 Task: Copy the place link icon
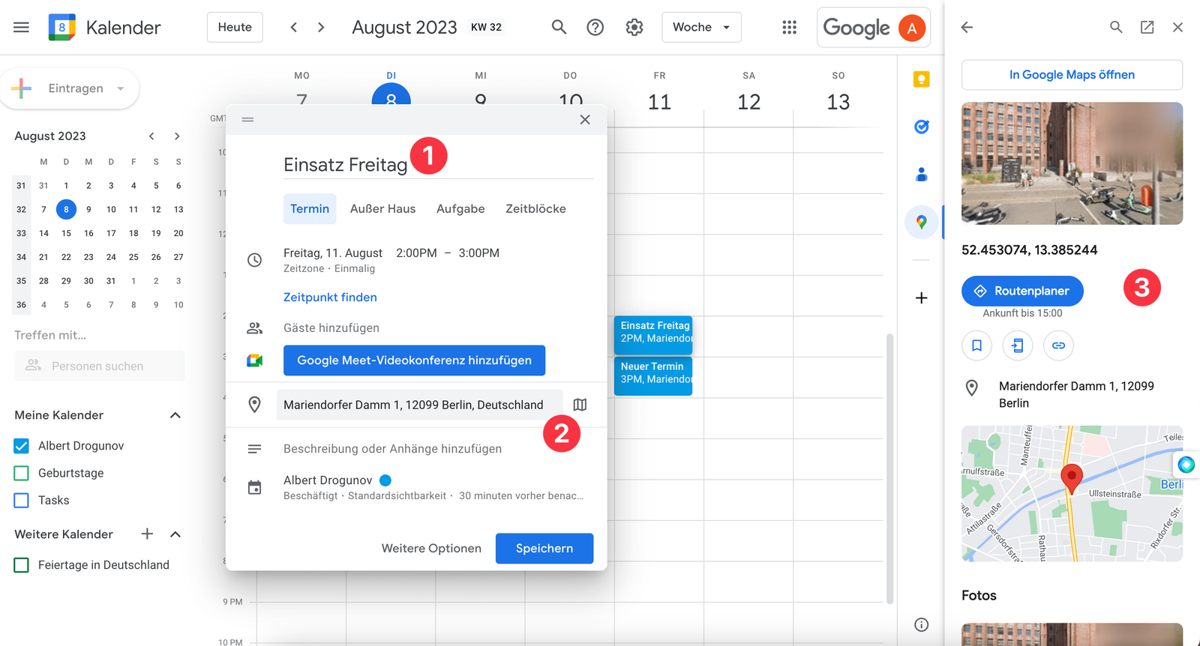pyautogui.click(x=1058, y=345)
